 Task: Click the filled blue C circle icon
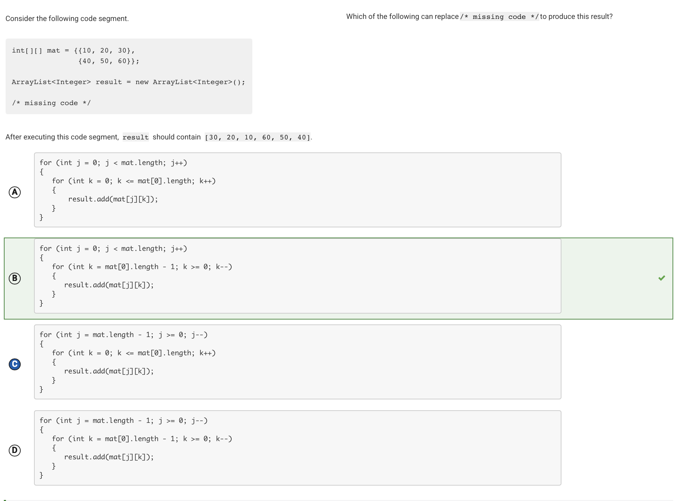click(14, 364)
